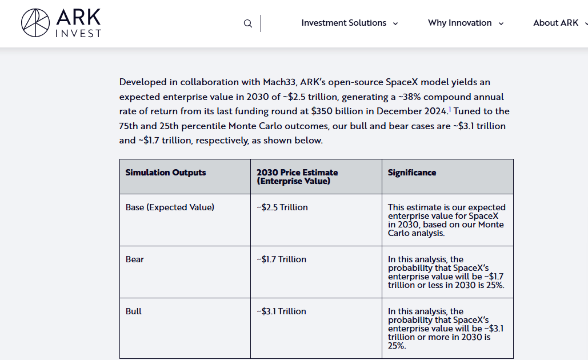588x360 pixels.
Task: Click the ARK Invest circular logo icon
Action: point(35,23)
